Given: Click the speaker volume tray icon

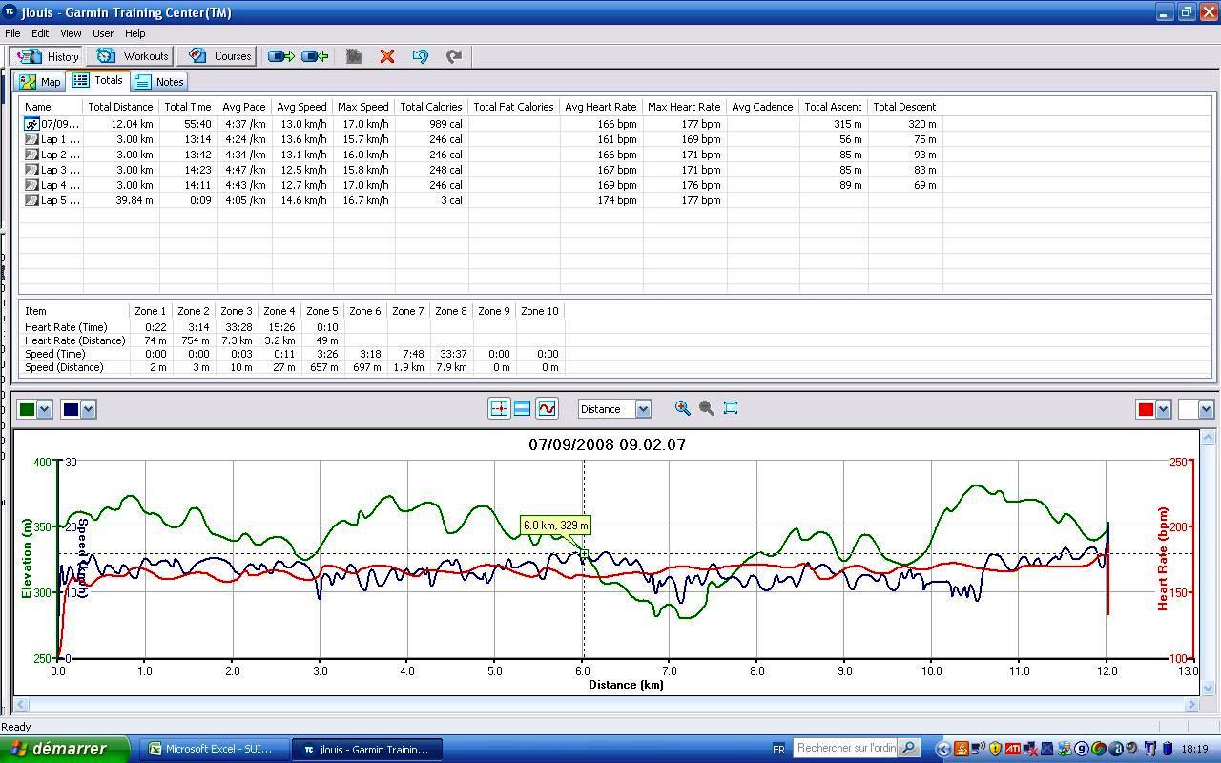Looking at the screenshot, I should (1132, 749).
